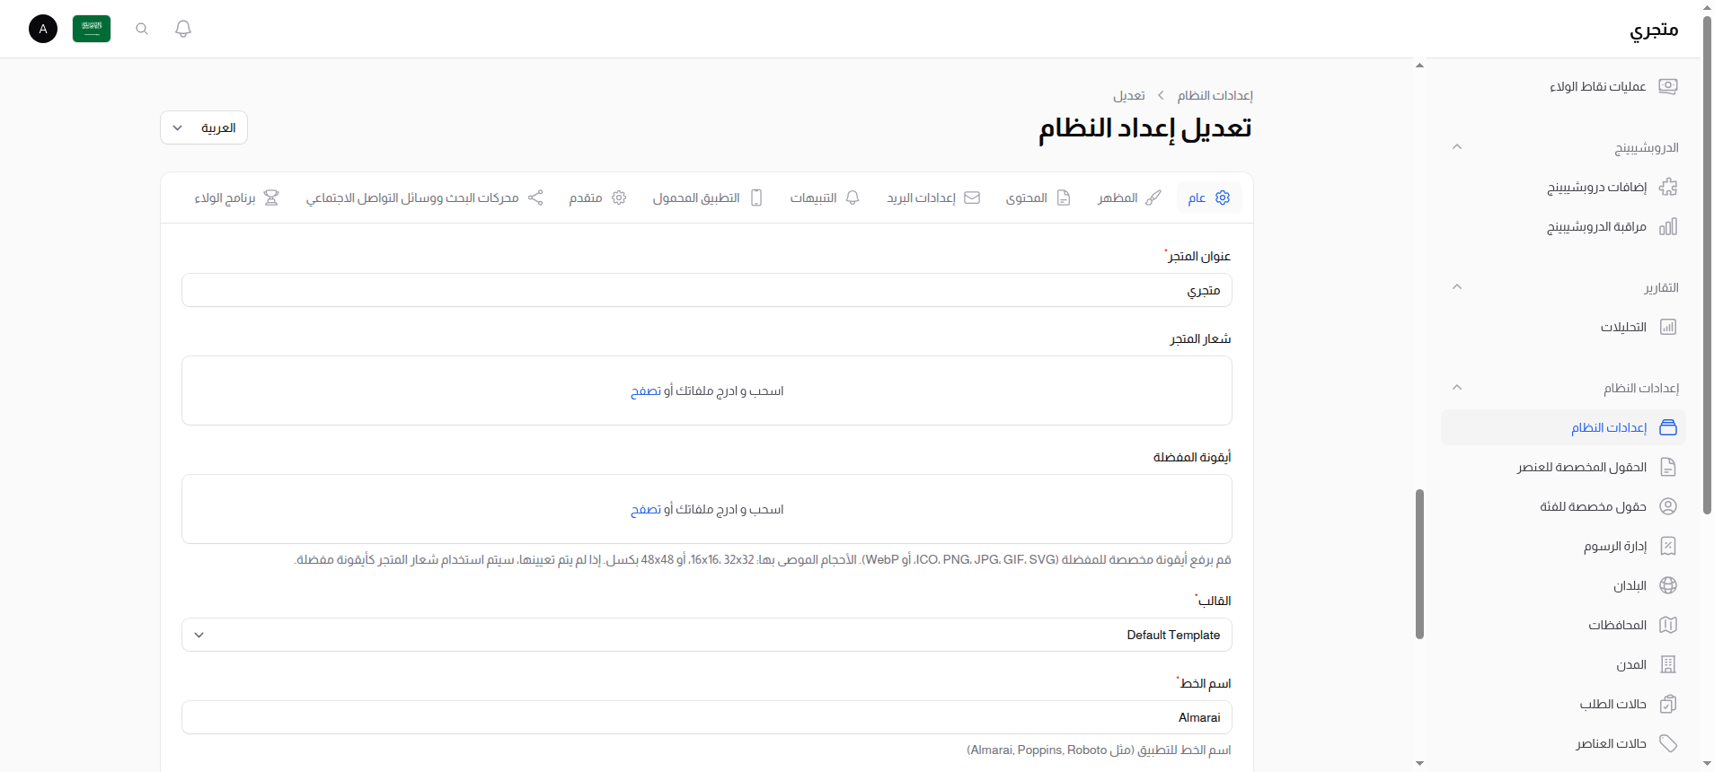This screenshot has width=1714, height=772.
Task: Click the شعار المتجر upload drop zone
Action: point(707,390)
